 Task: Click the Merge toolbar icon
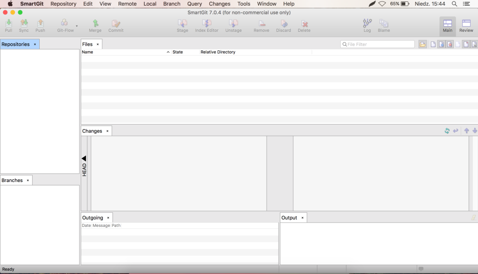(x=95, y=26)
